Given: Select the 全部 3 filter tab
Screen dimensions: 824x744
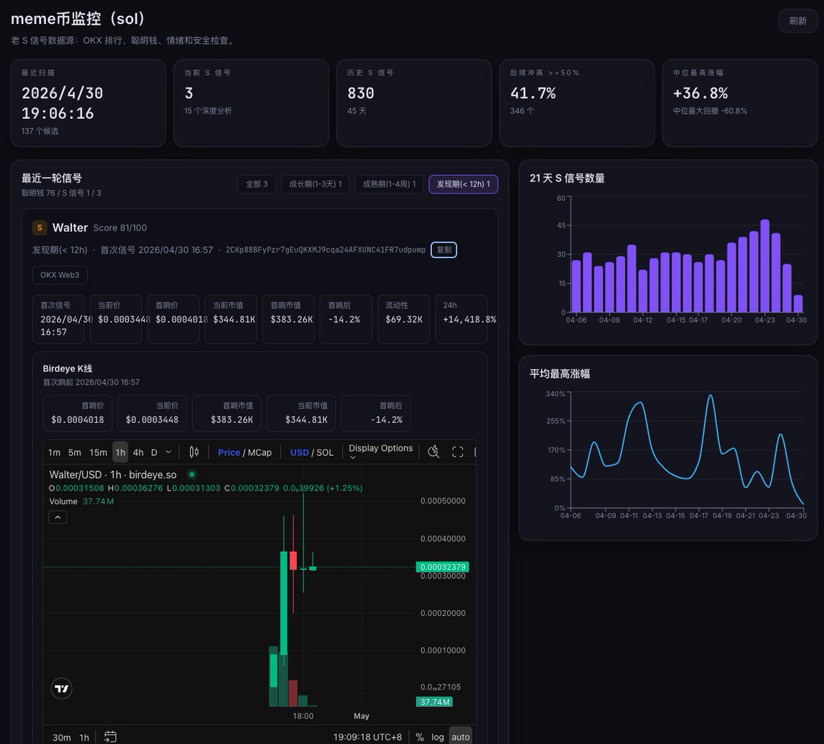Looking at the screenshot, I should 257,184.
